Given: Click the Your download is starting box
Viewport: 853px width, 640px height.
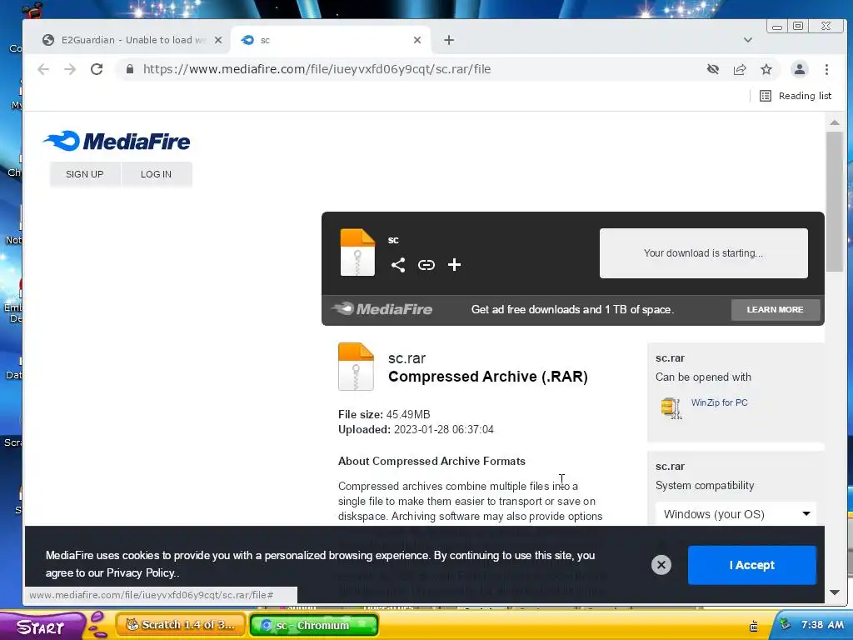Looking at the screenshot, I should tap(703, 253).
